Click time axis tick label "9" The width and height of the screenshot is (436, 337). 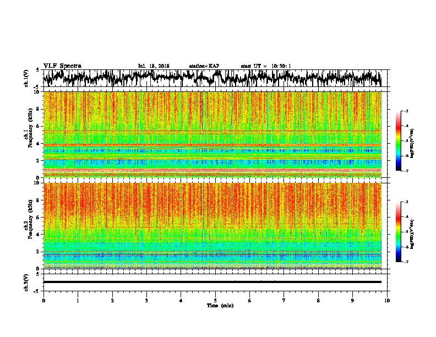(352, 301)
